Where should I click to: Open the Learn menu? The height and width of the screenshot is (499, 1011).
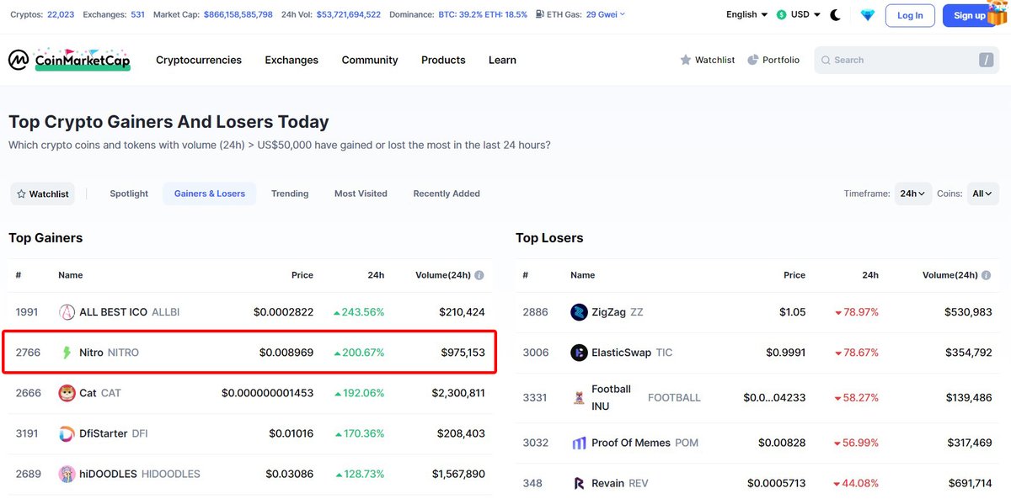pos(502,60)
